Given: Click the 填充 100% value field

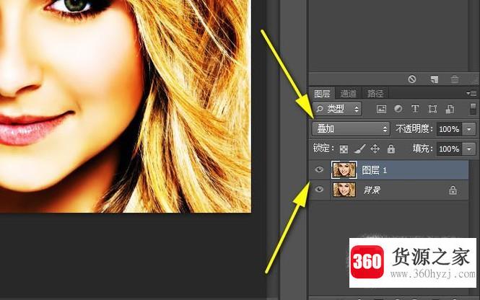Looking at the screenshot, I should pyautogui.click(x=449, y=149).
